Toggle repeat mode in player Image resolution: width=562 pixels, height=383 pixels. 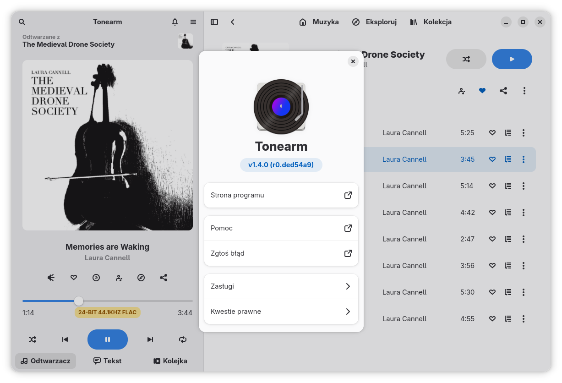click(183, 339)
